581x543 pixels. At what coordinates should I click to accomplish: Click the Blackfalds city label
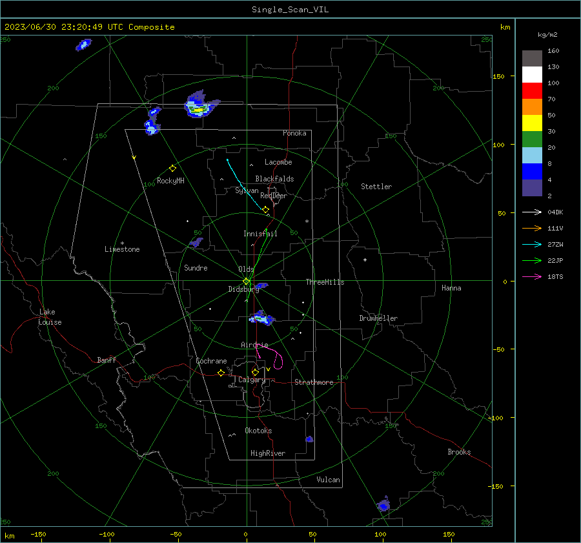pos(274,179)
